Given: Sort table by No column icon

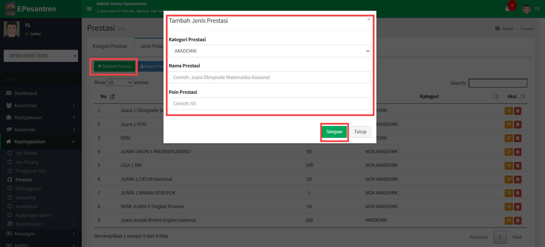Looking at the screenshot, I should click(x=112, y=97).
